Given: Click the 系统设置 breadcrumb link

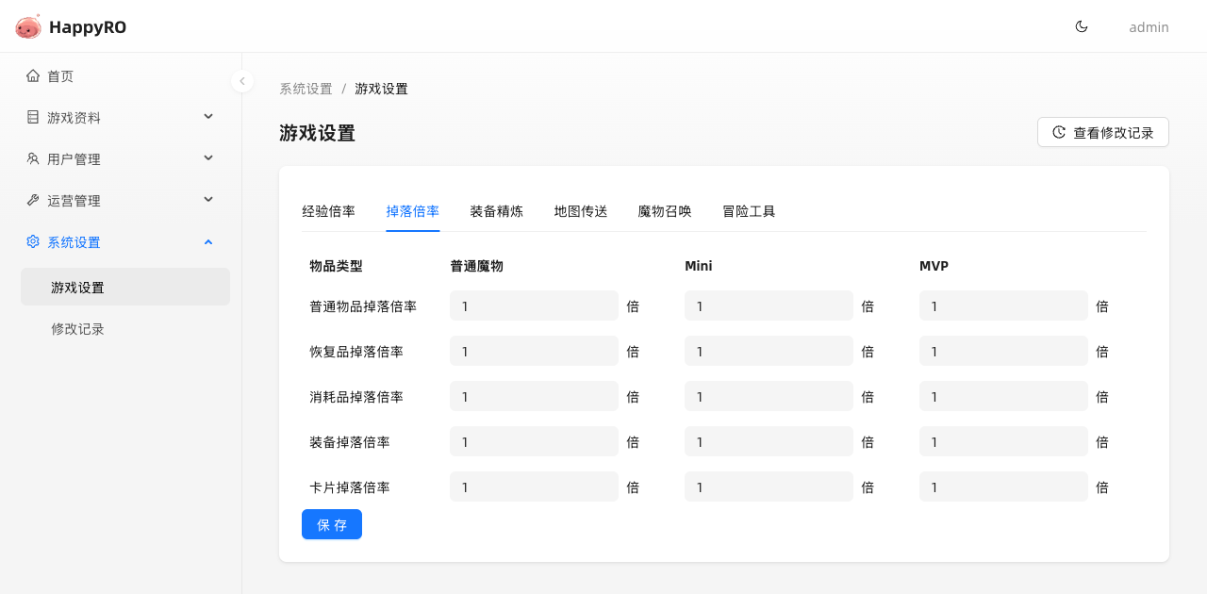Looking at the screenshot, I should [x=306, y=89].
